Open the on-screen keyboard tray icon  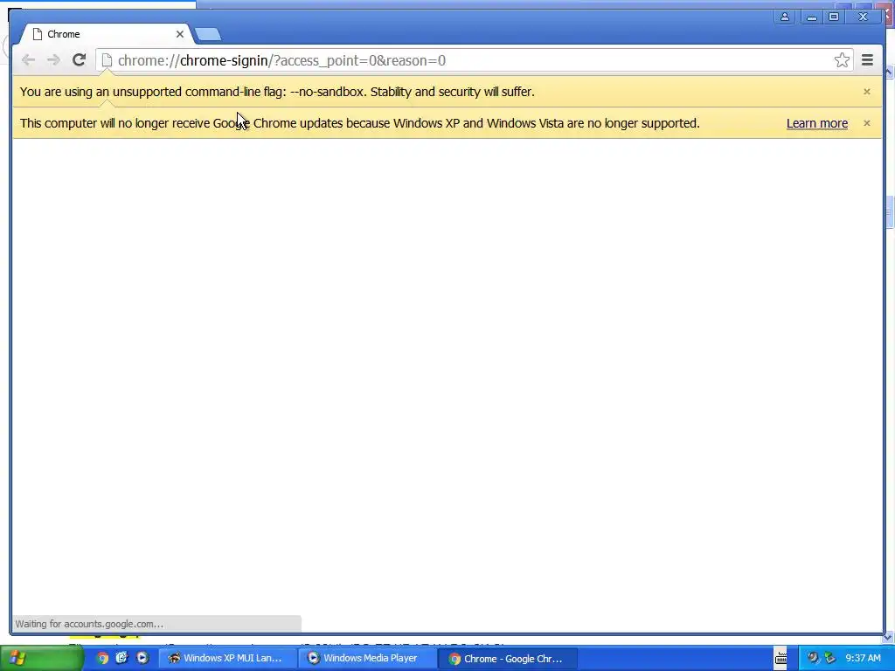click(x=781, y=658)
